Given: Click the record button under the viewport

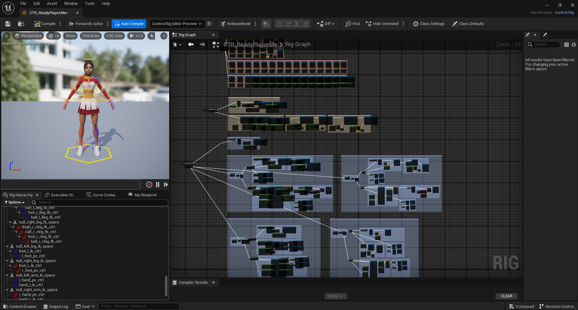Looking at the screenshot, I should [149, 185].
